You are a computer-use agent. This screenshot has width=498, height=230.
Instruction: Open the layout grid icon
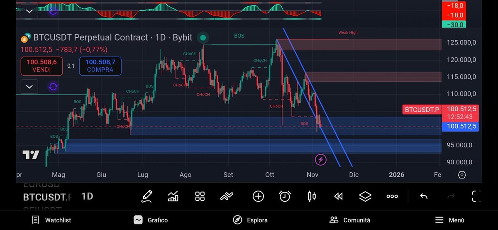tap(200, 196)
